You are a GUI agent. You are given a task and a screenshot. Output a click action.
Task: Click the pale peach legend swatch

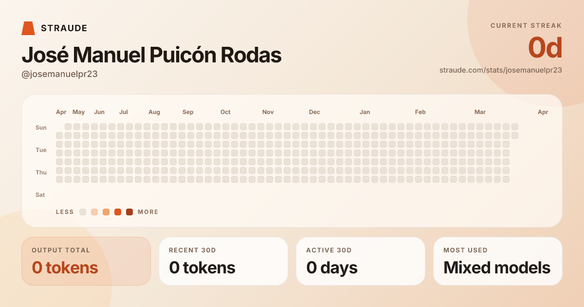click(x=94, y=212)
